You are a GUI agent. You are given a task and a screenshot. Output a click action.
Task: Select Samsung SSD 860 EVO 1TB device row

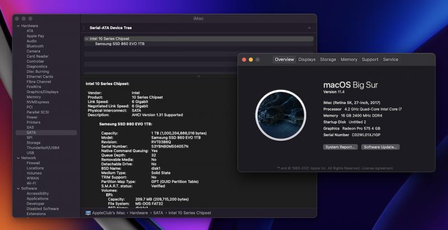click(199, 44)
